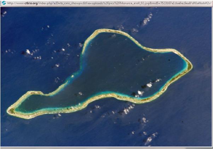Click inside the URL address field

(106, 4)
